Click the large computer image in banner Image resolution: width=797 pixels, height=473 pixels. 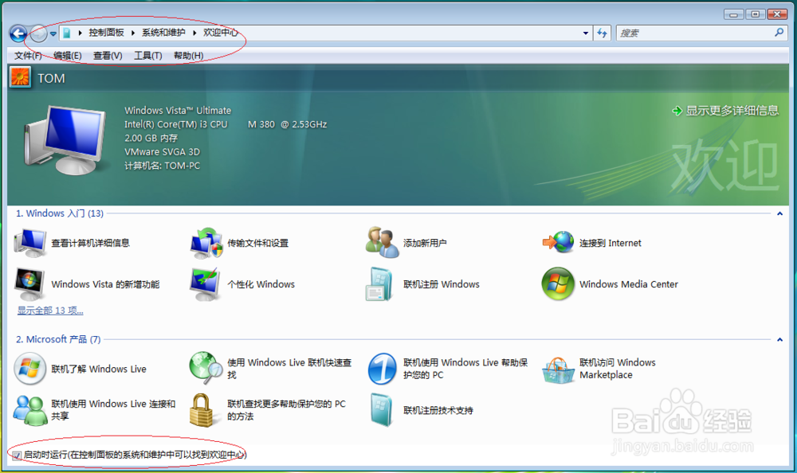pos(66,139)
